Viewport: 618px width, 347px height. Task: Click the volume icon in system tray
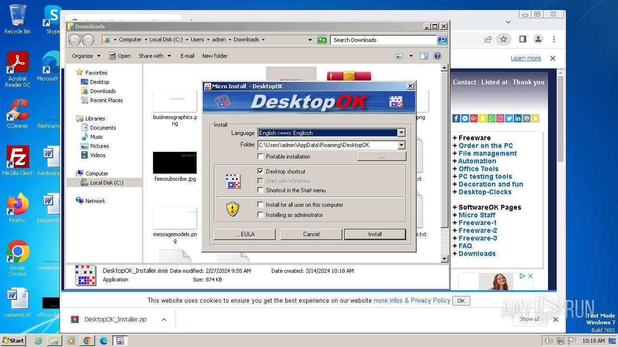tap(549, 341)
